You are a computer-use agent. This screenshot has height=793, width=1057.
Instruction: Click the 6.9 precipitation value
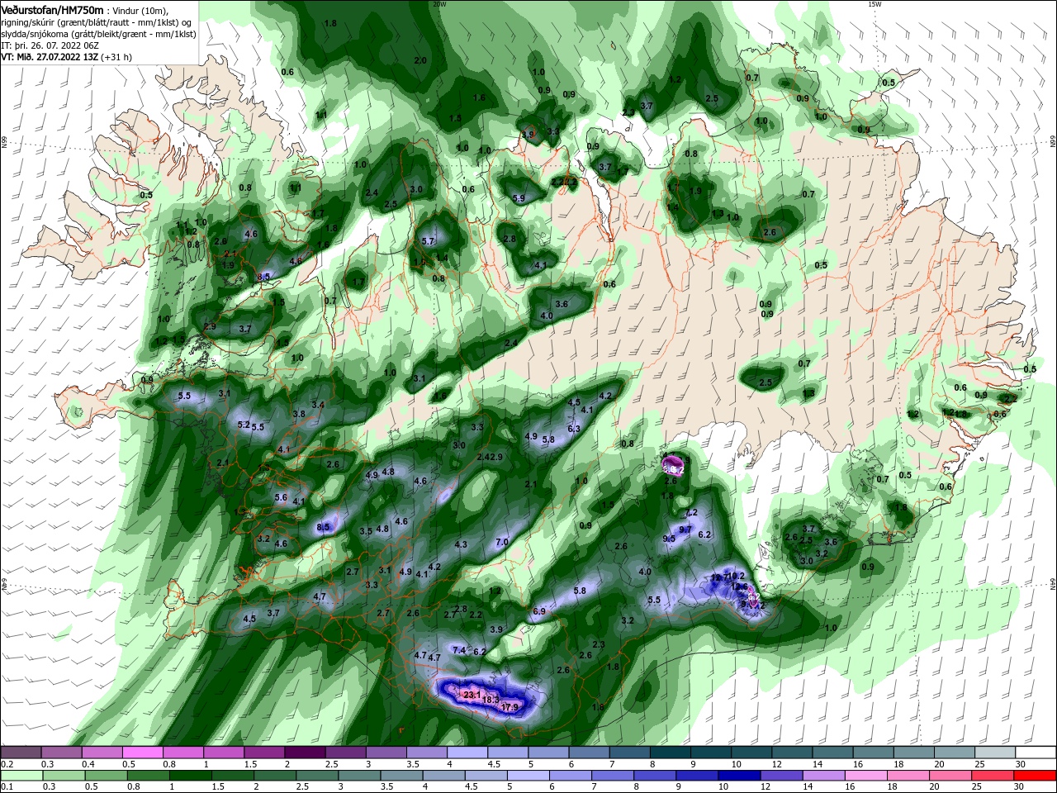click(539, 611)
